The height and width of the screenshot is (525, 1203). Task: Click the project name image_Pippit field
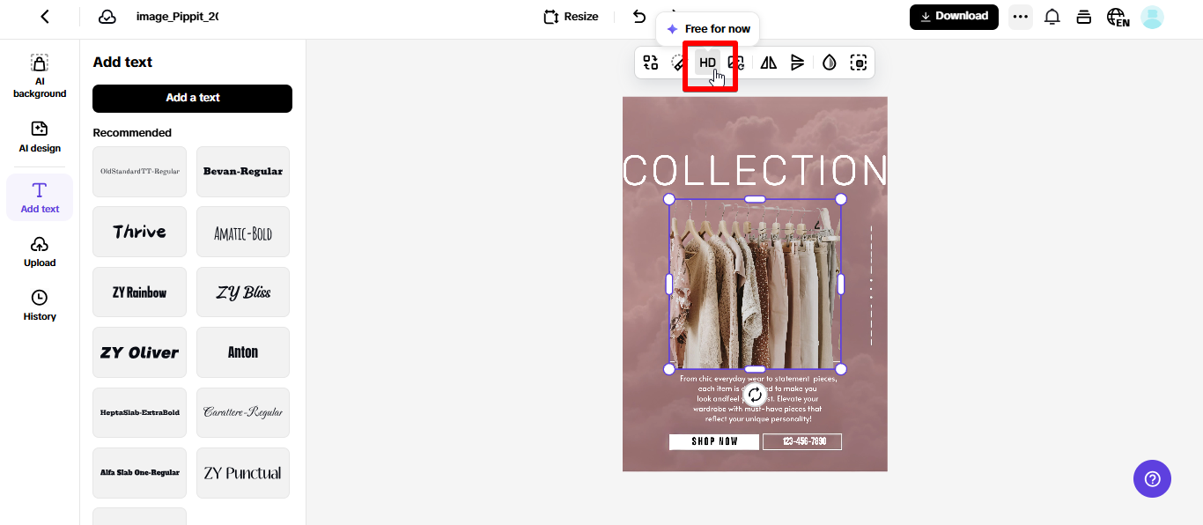point(177,17)
